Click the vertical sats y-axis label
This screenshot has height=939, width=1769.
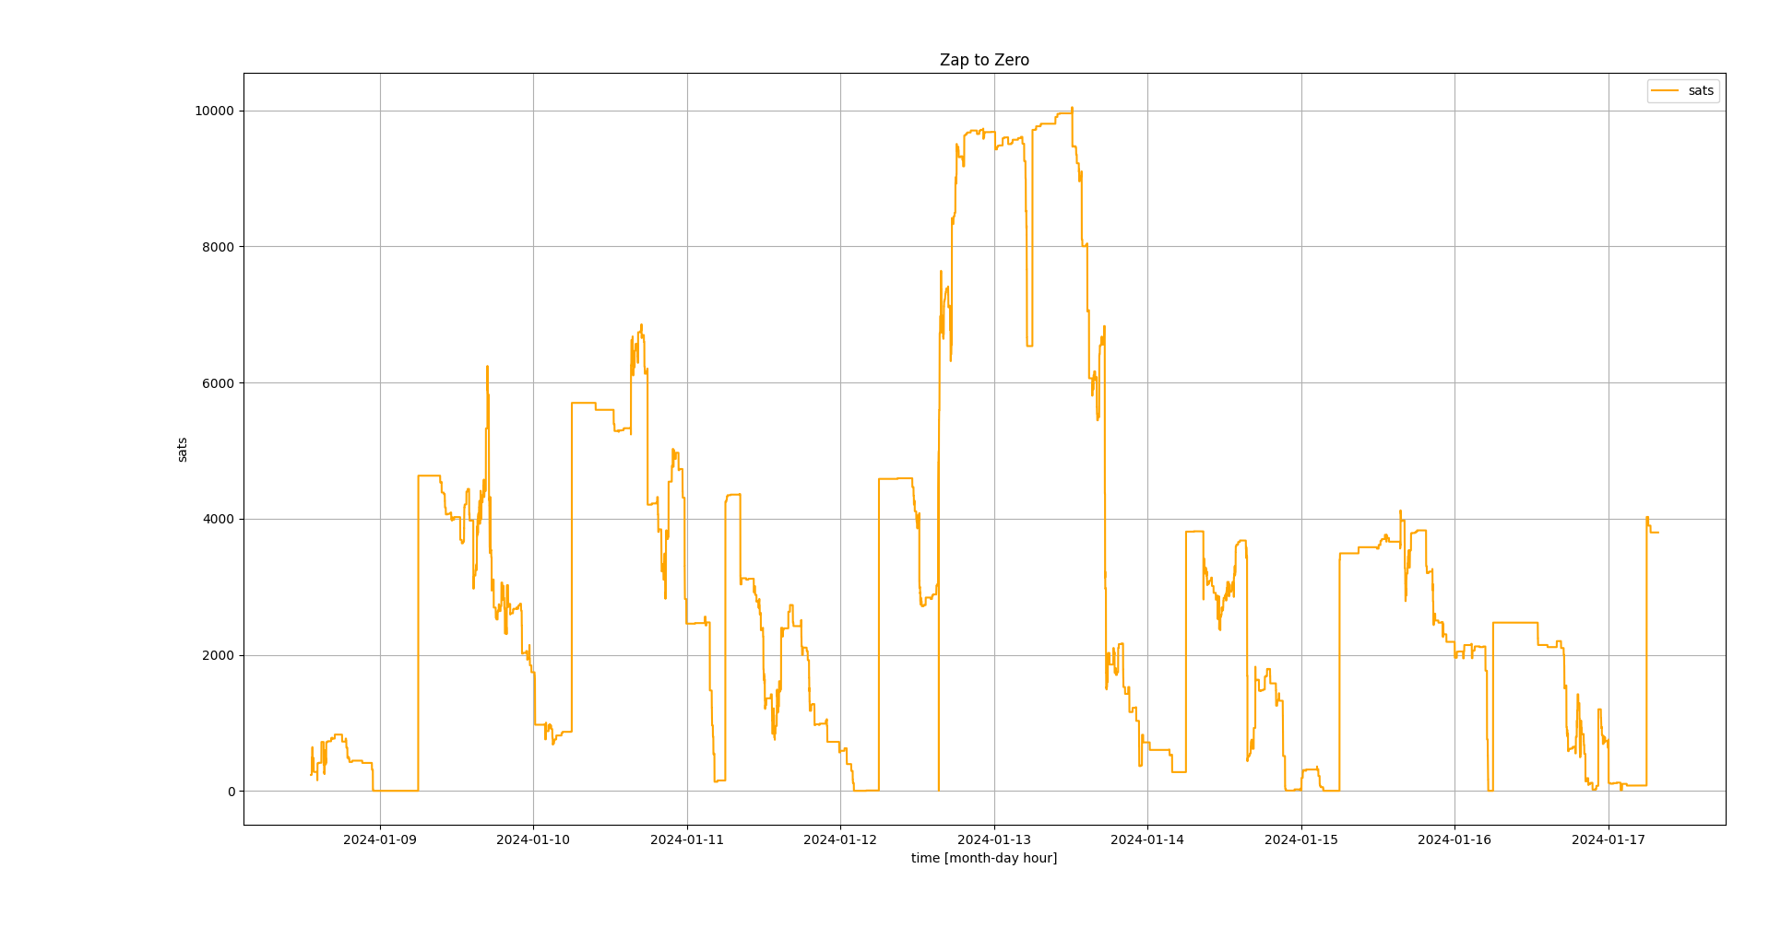183,450
